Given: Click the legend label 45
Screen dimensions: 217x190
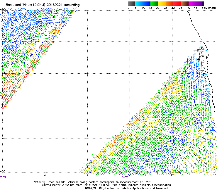Looking at the screenshot, I should 196,8.
